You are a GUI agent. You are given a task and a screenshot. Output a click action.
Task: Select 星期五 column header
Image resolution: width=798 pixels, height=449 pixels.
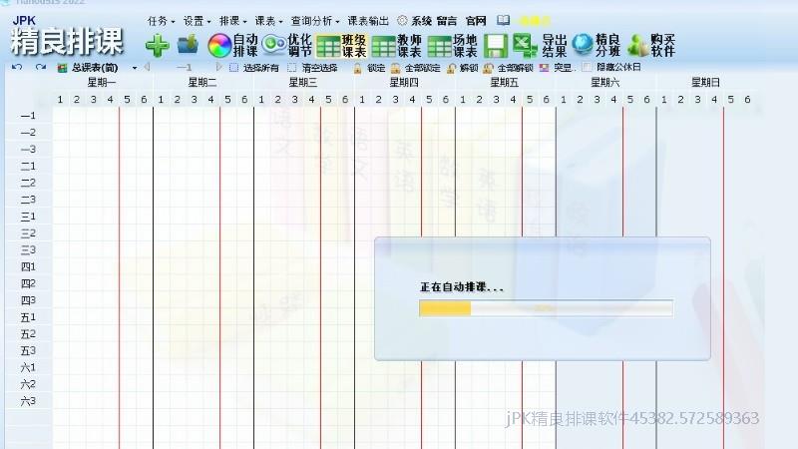[x=505, y=82]
